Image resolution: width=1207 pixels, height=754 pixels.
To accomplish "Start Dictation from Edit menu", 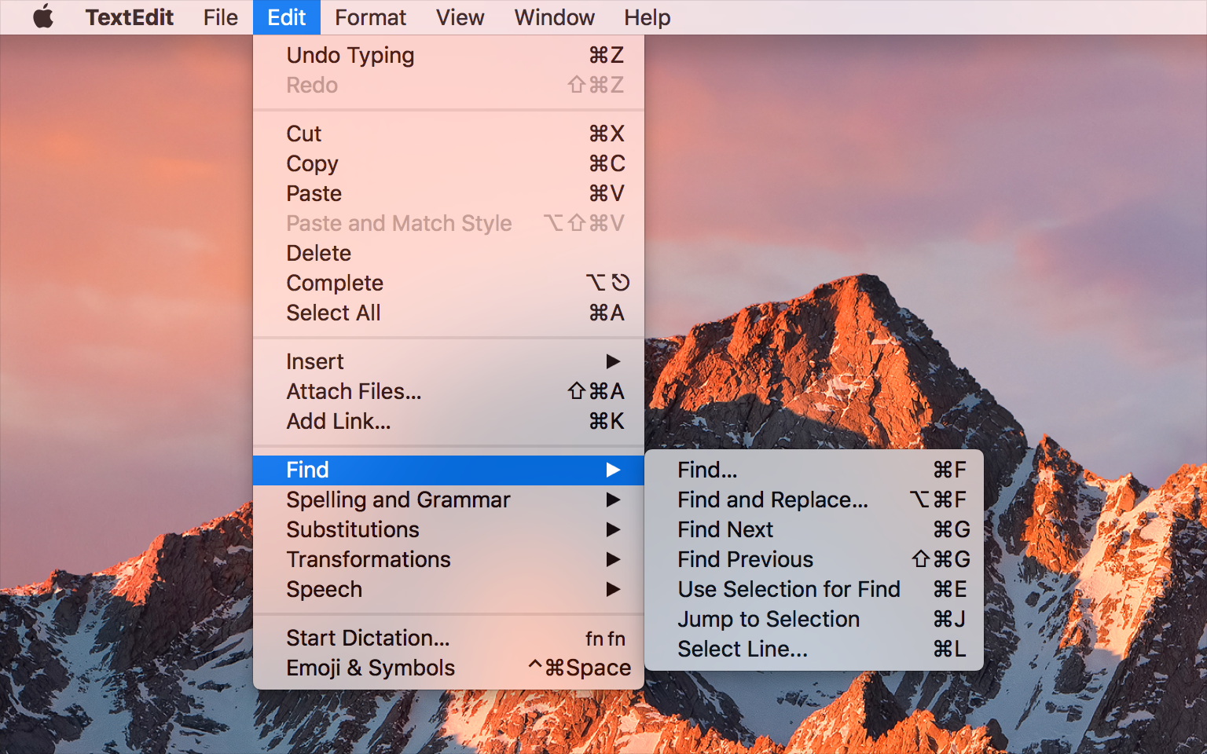I will point(368,638).
